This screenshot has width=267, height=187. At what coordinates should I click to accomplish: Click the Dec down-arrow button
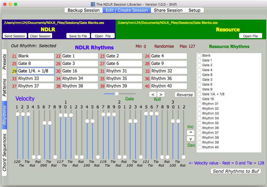coord(191,139)
